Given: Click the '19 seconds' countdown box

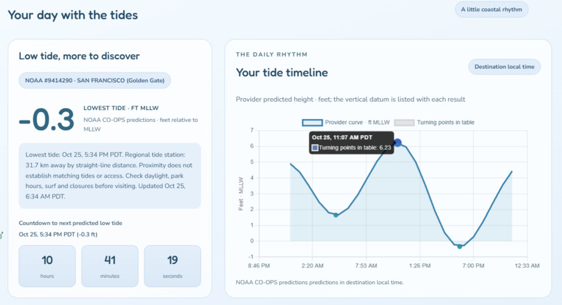Looking at the screenshot, I should tap(172, 266).
